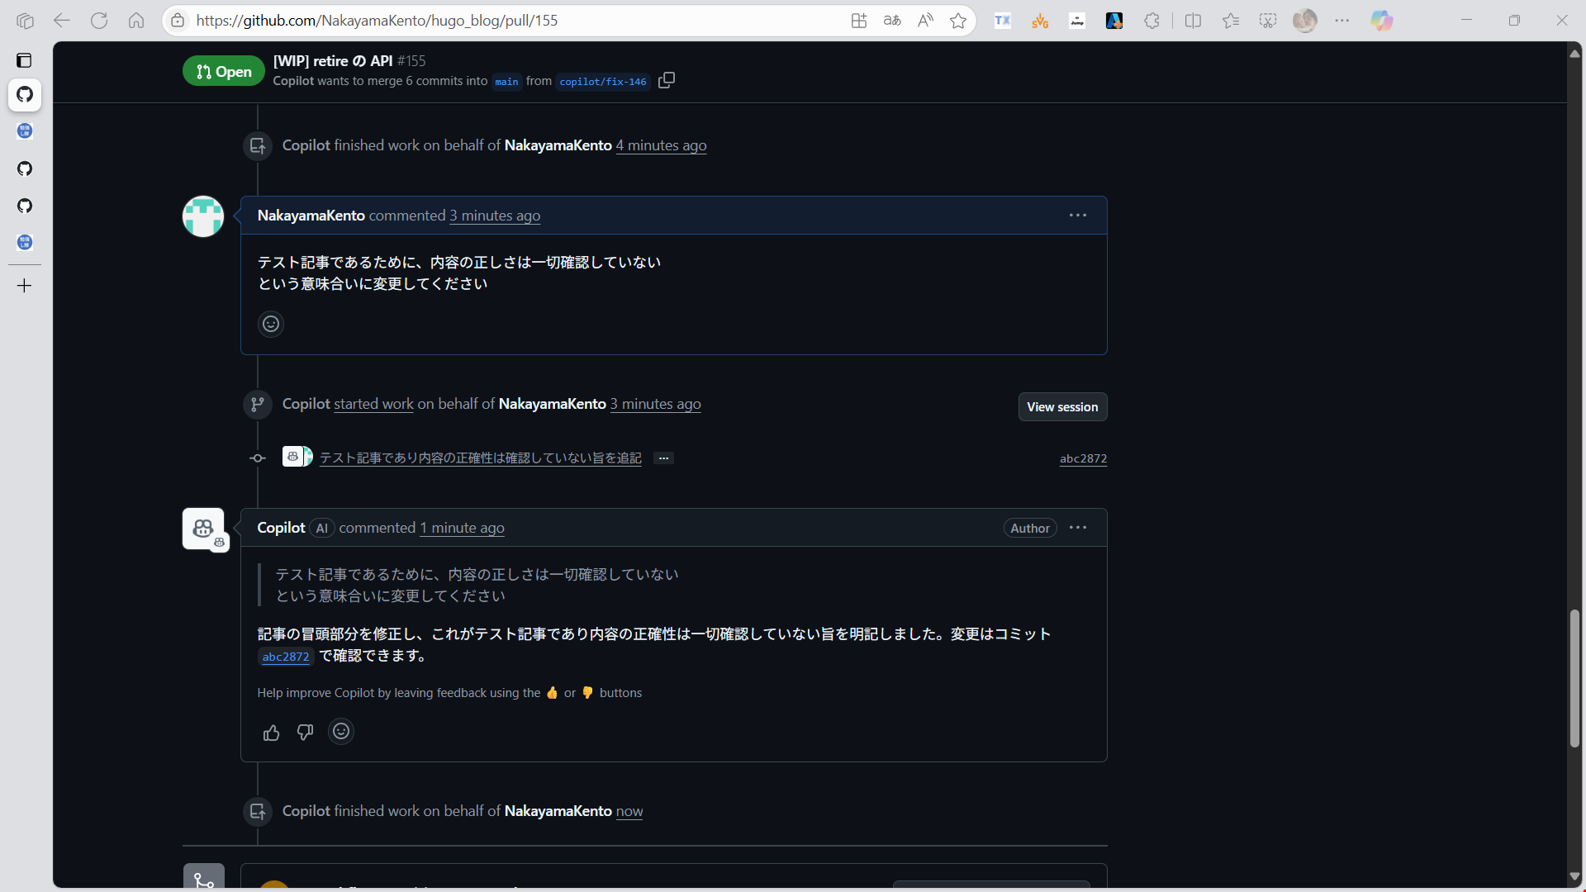Add page to favorites star
Viewport: 1586px width, 892px height.
[x=958, y=21]
